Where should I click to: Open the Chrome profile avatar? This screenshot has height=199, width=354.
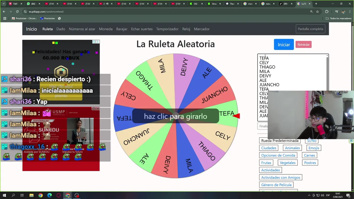pyautogui.click(x=343, y=12)
